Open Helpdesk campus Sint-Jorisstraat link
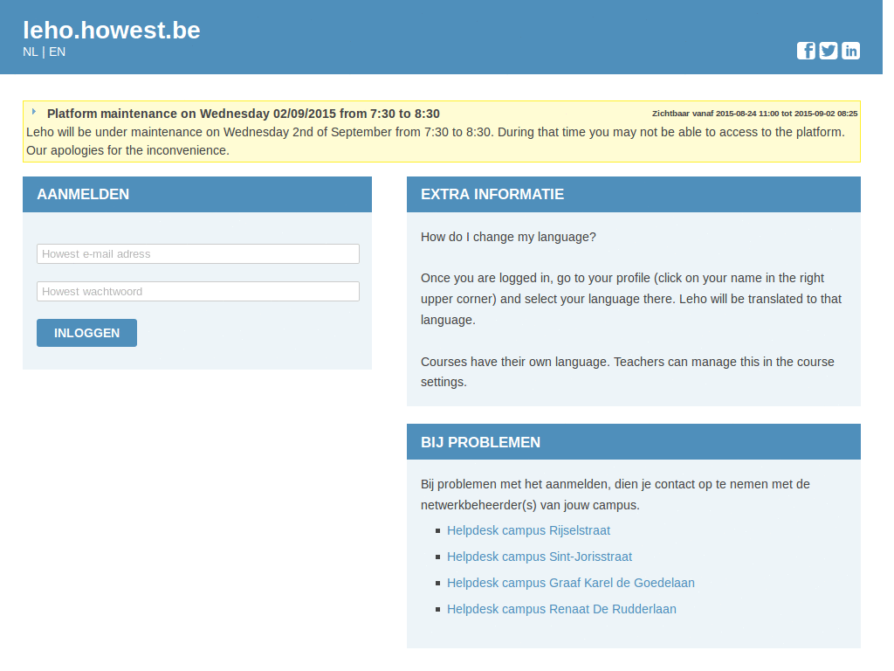 coord(540,557)
